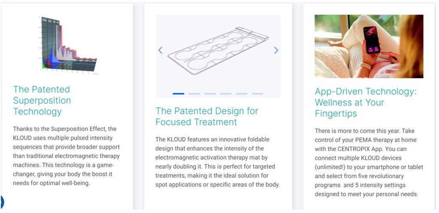Select the last carousel slide indicator
Screen dimensions: 439x213
click(x=257, y=93)
